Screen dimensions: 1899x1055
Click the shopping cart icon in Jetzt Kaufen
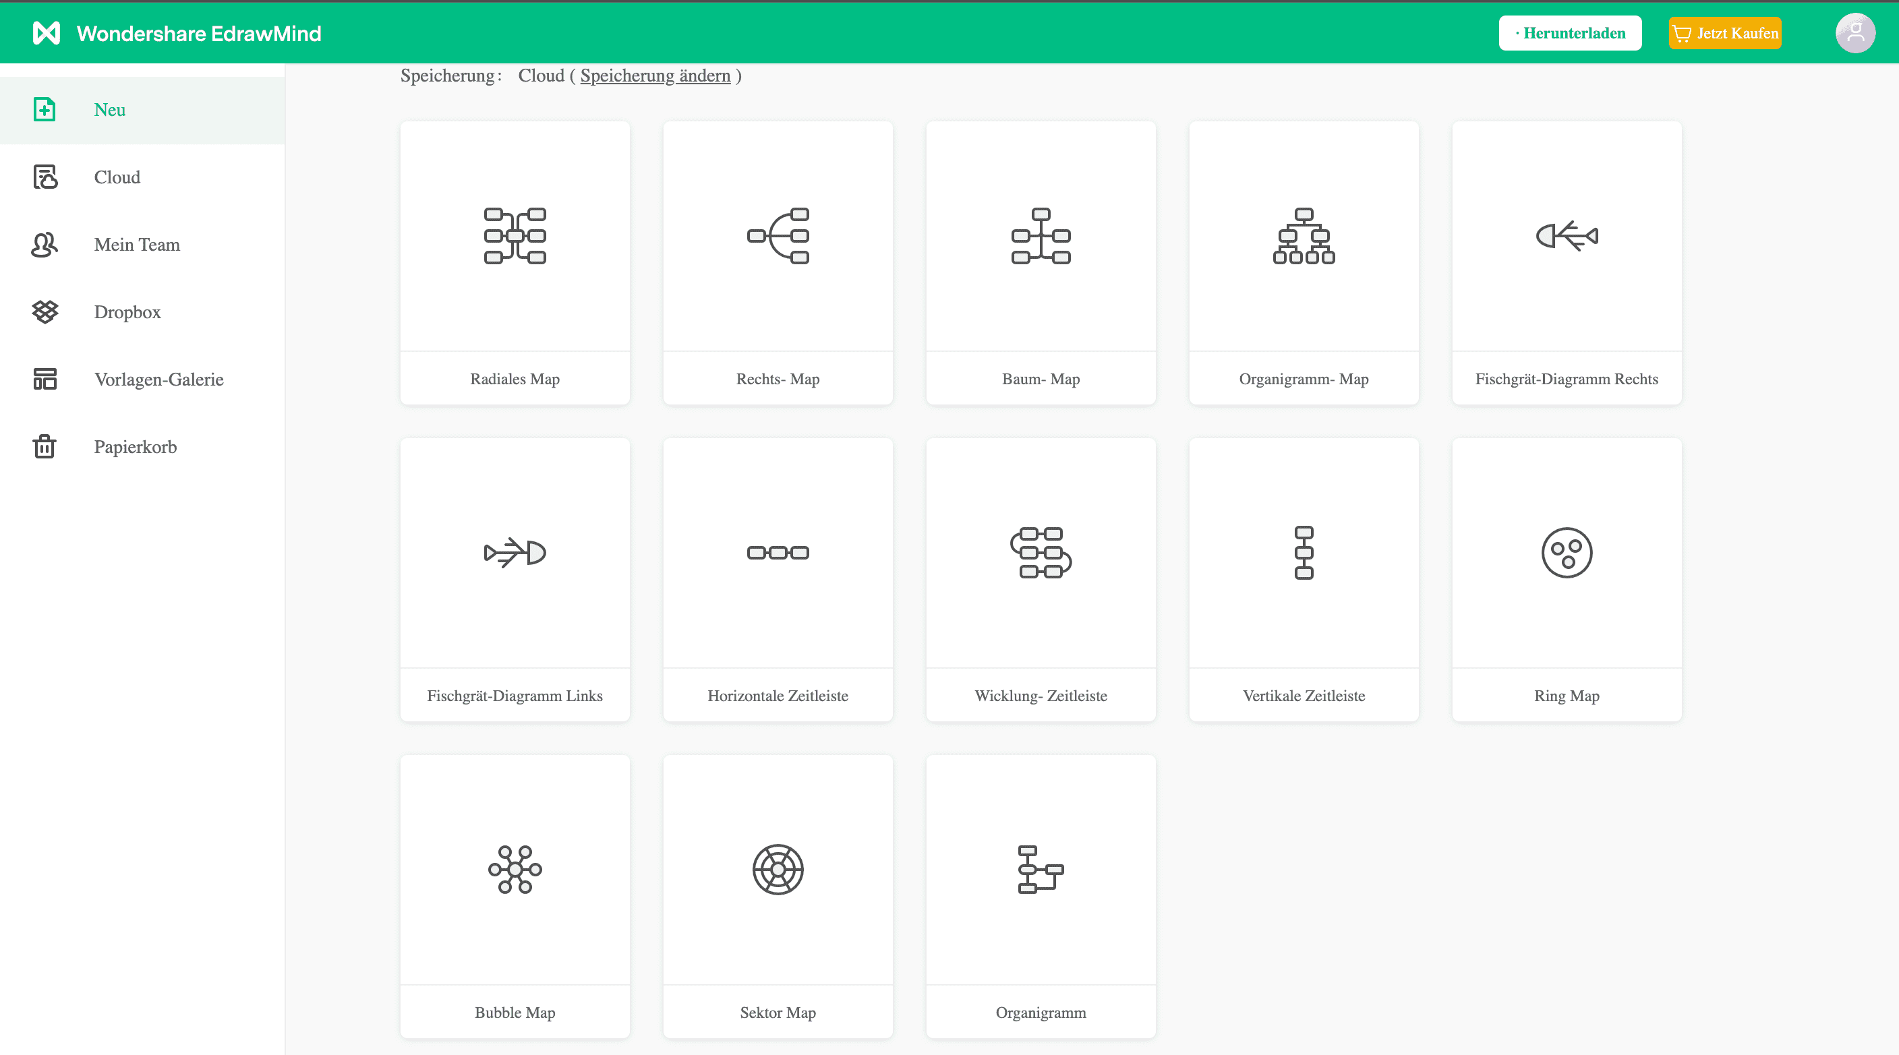[x=1682, y=33]
